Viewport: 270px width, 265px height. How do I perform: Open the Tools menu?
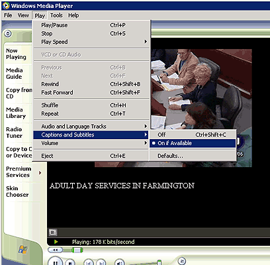(56, 15)
